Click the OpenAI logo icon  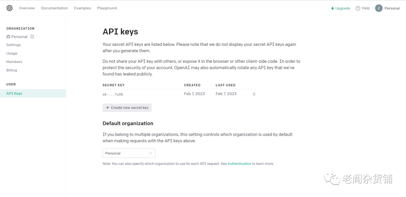(x=9, y=8)
